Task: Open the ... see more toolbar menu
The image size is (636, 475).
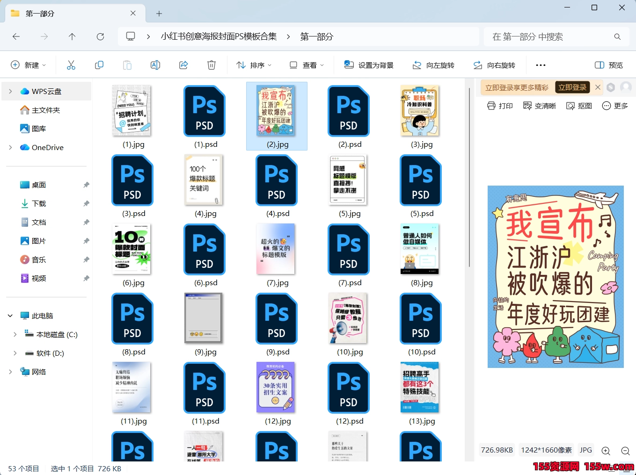Action: pos(541,65)
